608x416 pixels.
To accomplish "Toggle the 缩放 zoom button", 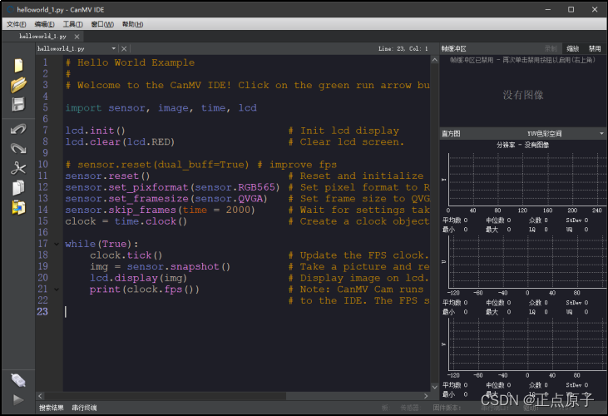I will pos(572,48).
